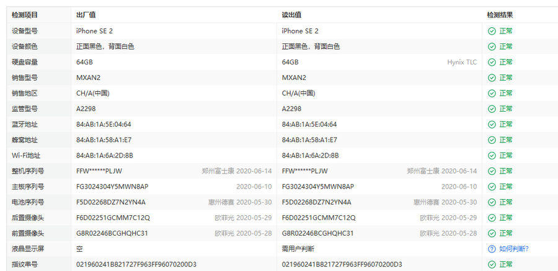Screen dimensions: 558x271
Task: Click read value iPhone SE 2
Action: click(300, 31)
